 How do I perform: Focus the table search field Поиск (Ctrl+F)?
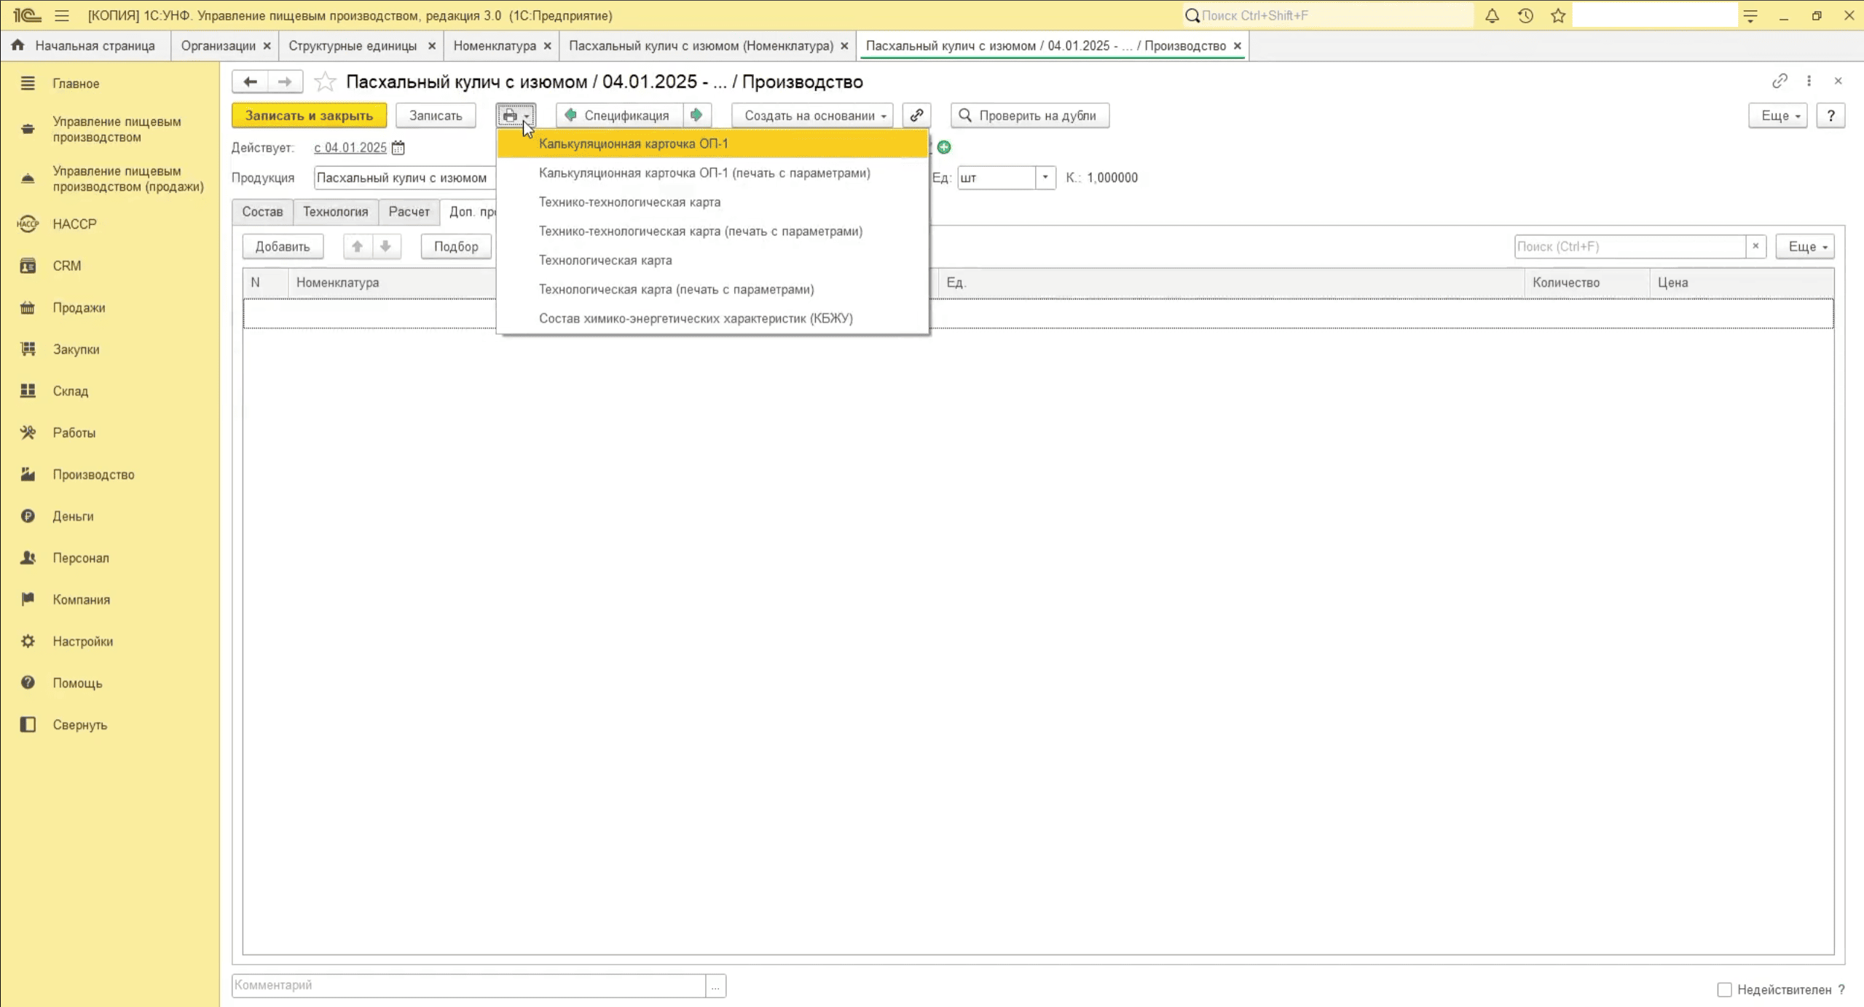coord(1630,247)
